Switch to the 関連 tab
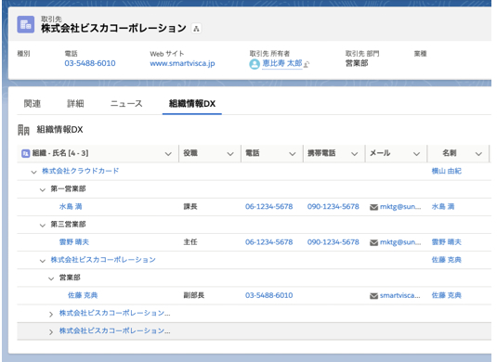Image resolution: width=497 pixels, height=362 pixels. (33, 104)
